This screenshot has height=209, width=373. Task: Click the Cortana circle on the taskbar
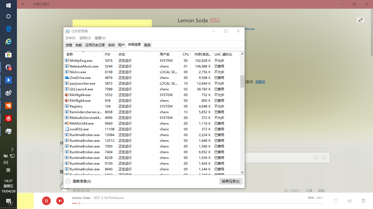[x=8, y=16]
